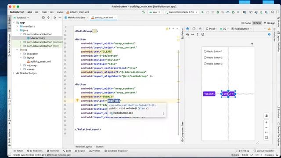Click the project panel gear settings icon
The height and width of the screenshot is (158, 281).
[x=55, y=18]
